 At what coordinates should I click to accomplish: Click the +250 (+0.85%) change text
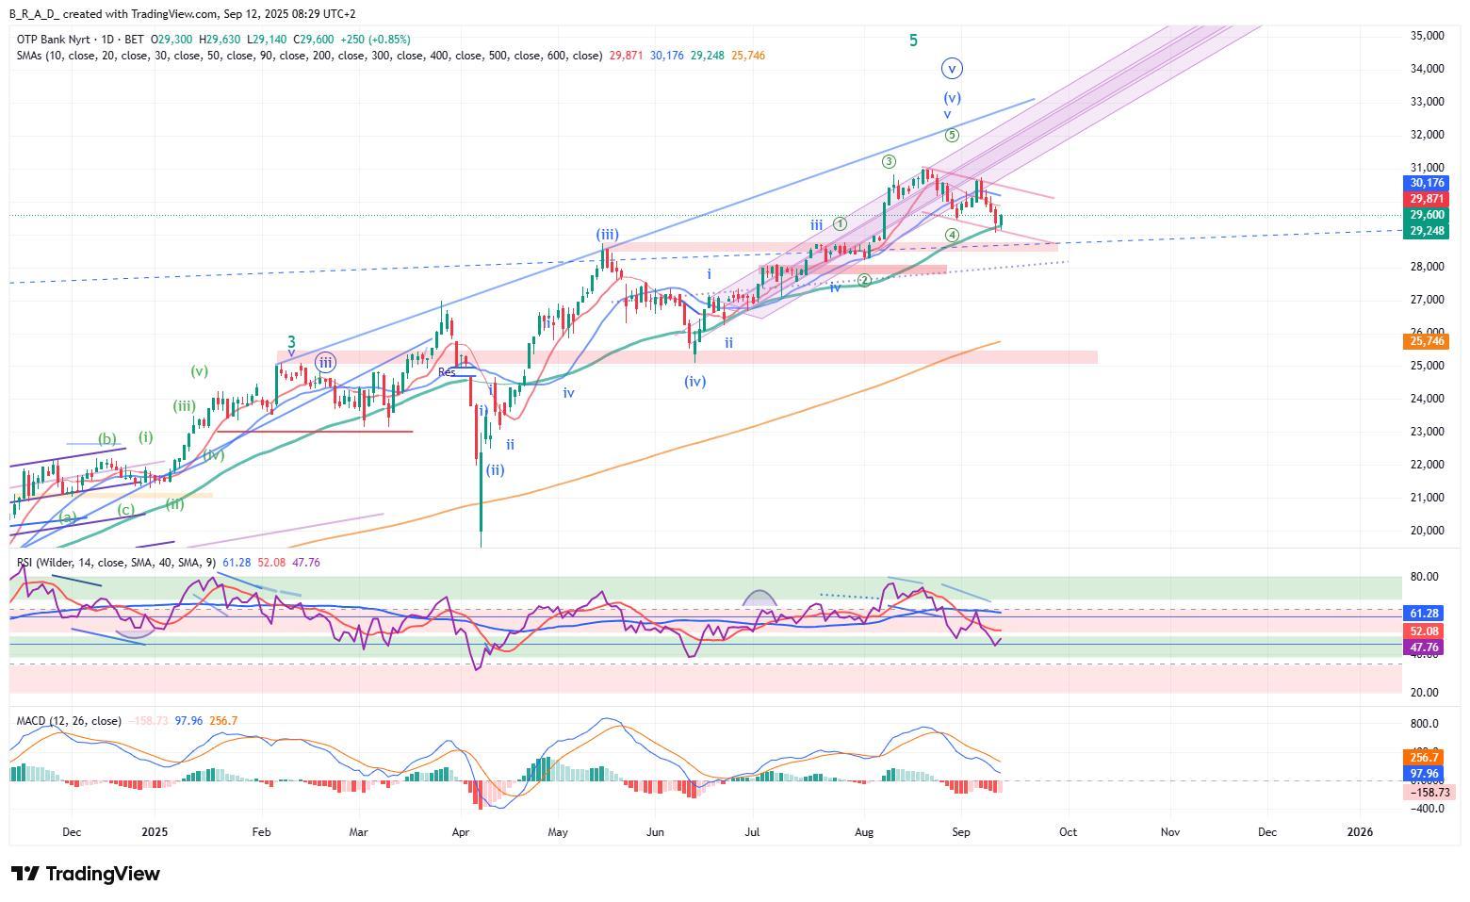(x=375, y=40)
